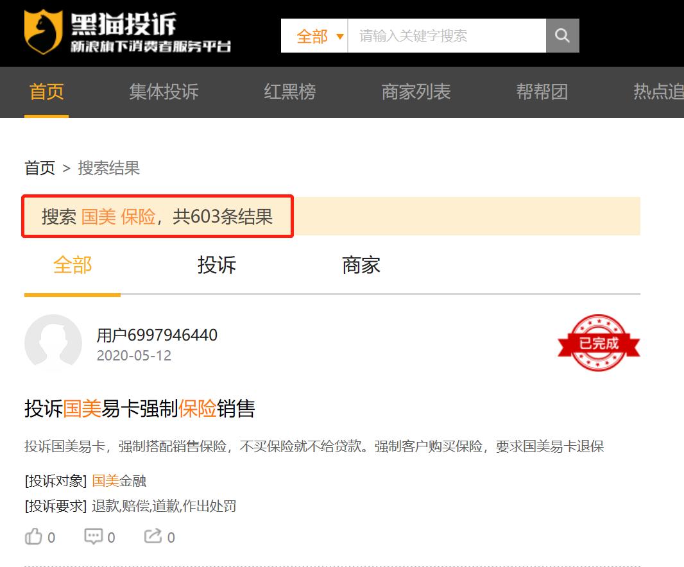Go to 商家列表 from the navigation bar
684x567 pixels.
click(x=416, y=92)
